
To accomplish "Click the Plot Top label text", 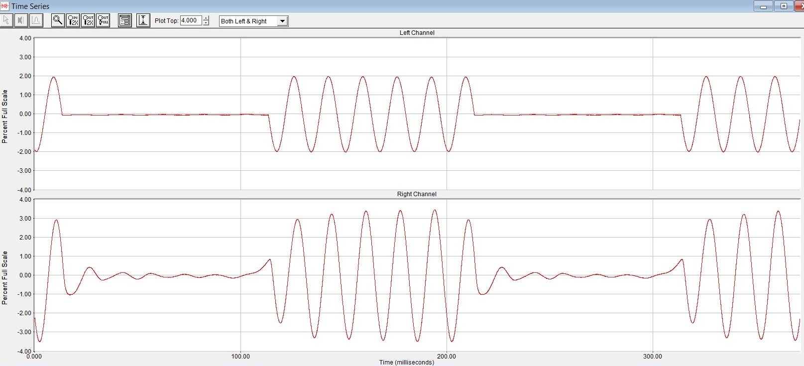I will pos(166,21).
